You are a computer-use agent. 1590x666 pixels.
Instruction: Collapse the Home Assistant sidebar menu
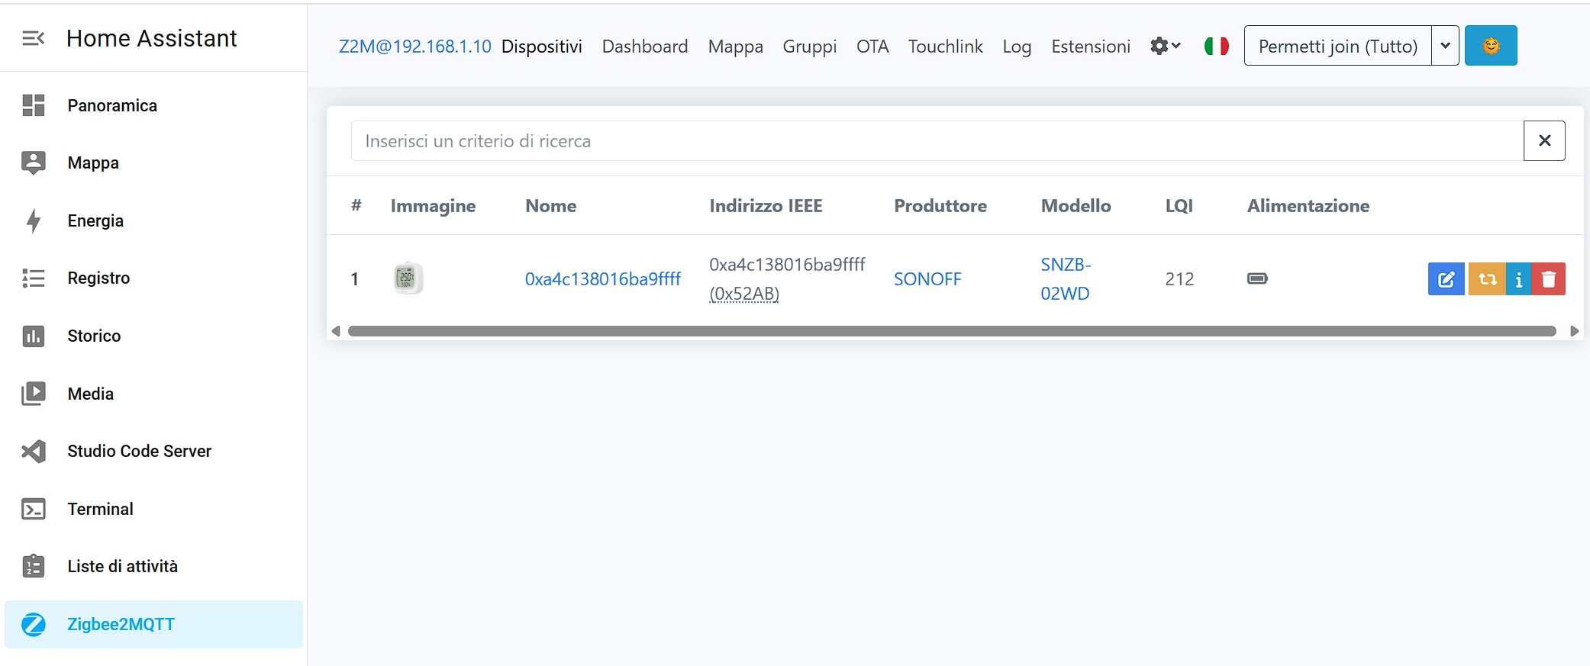(33, 38)
